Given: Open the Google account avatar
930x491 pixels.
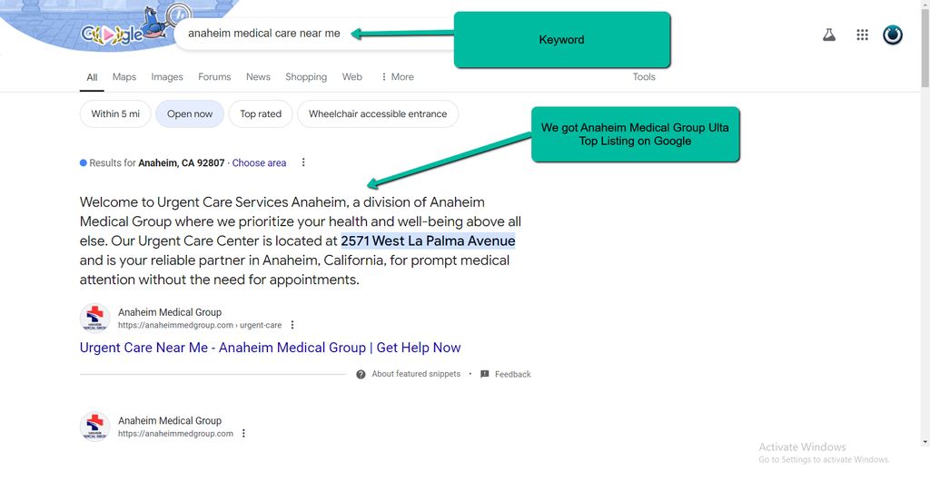Looking at the screenshot, I should click(x=893, y=35).
